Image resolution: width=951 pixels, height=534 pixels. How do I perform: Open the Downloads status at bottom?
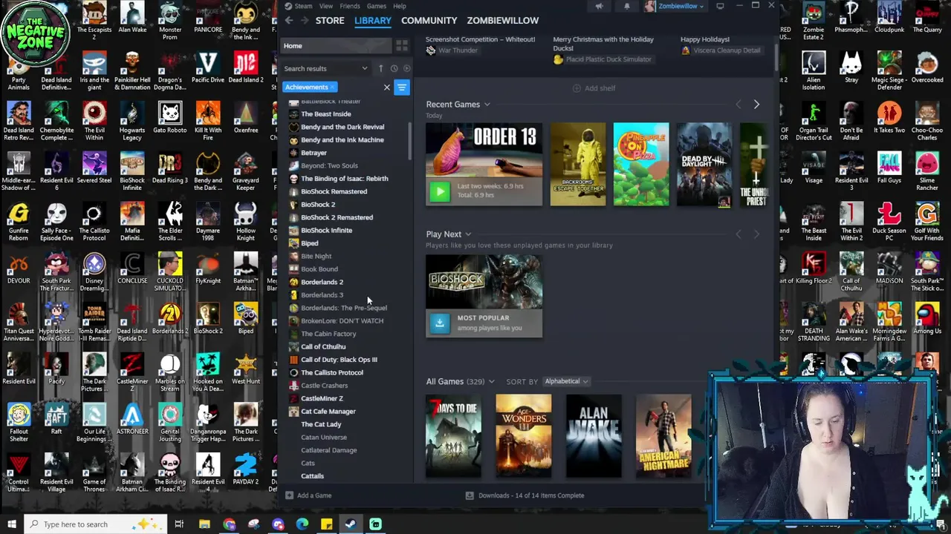coord(525,495)
